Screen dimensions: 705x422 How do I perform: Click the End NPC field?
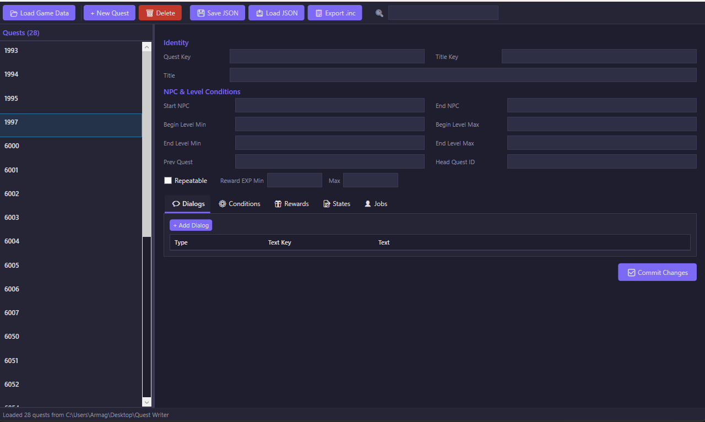602,105
